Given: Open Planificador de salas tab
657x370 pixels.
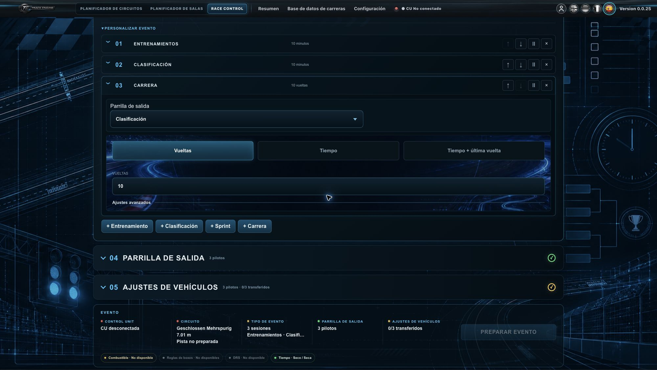Looking at the screenshot, I should coord(177,9).
